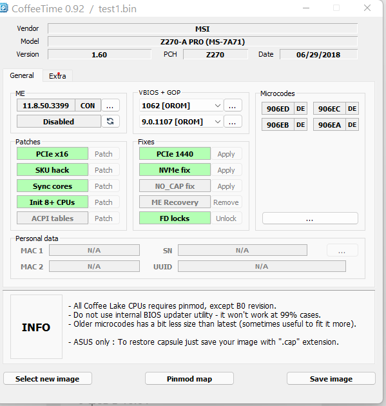Click Unlock button for FD locks
This screenshot has height=406, width=386.
[x=226, y=218]
